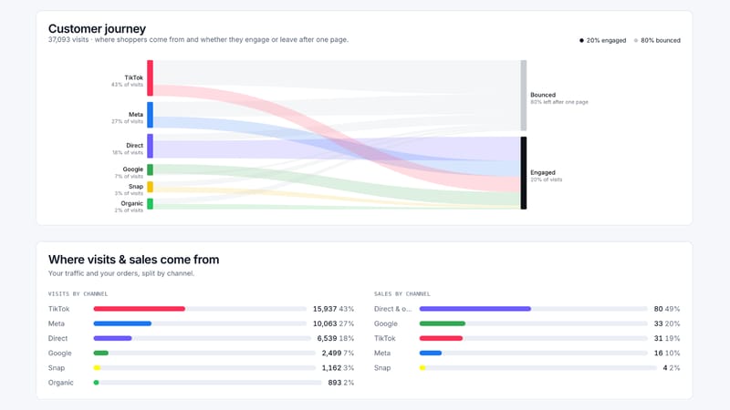Toggle the 80% bounced legend item
This screenshot has height=410, width=730.
click(x=657, y=40)
